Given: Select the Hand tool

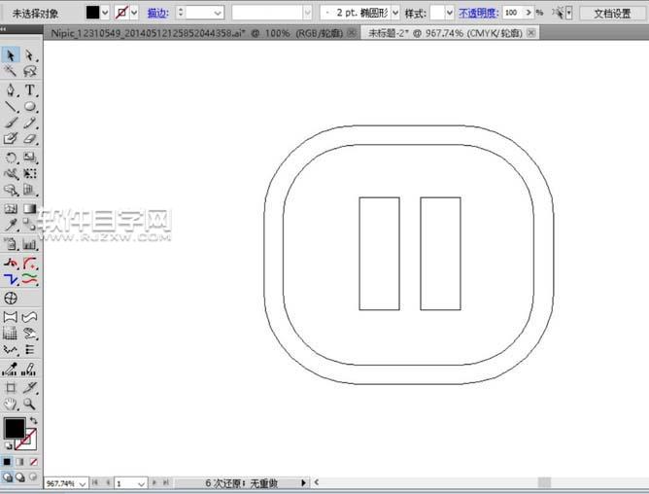Looking at the screenshot, I should [11, 404].
